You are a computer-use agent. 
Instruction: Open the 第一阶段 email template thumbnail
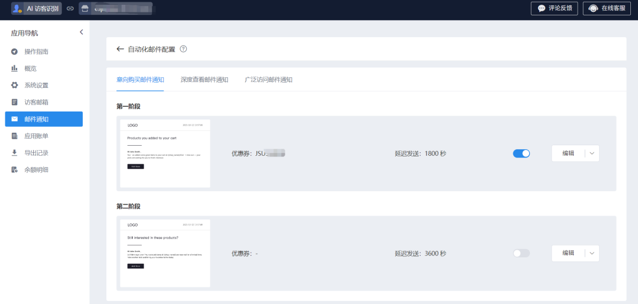[x=165, y=153]
